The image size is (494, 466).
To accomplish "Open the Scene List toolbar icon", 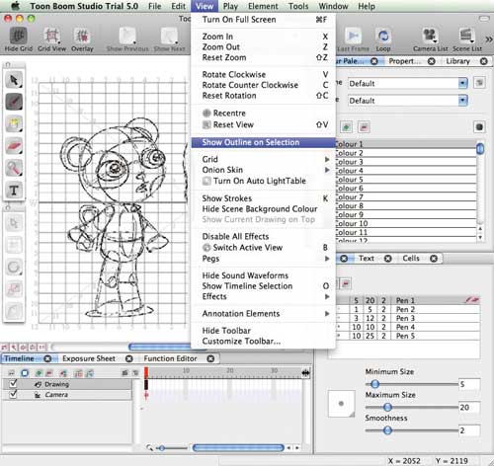I will pos(466,36).
